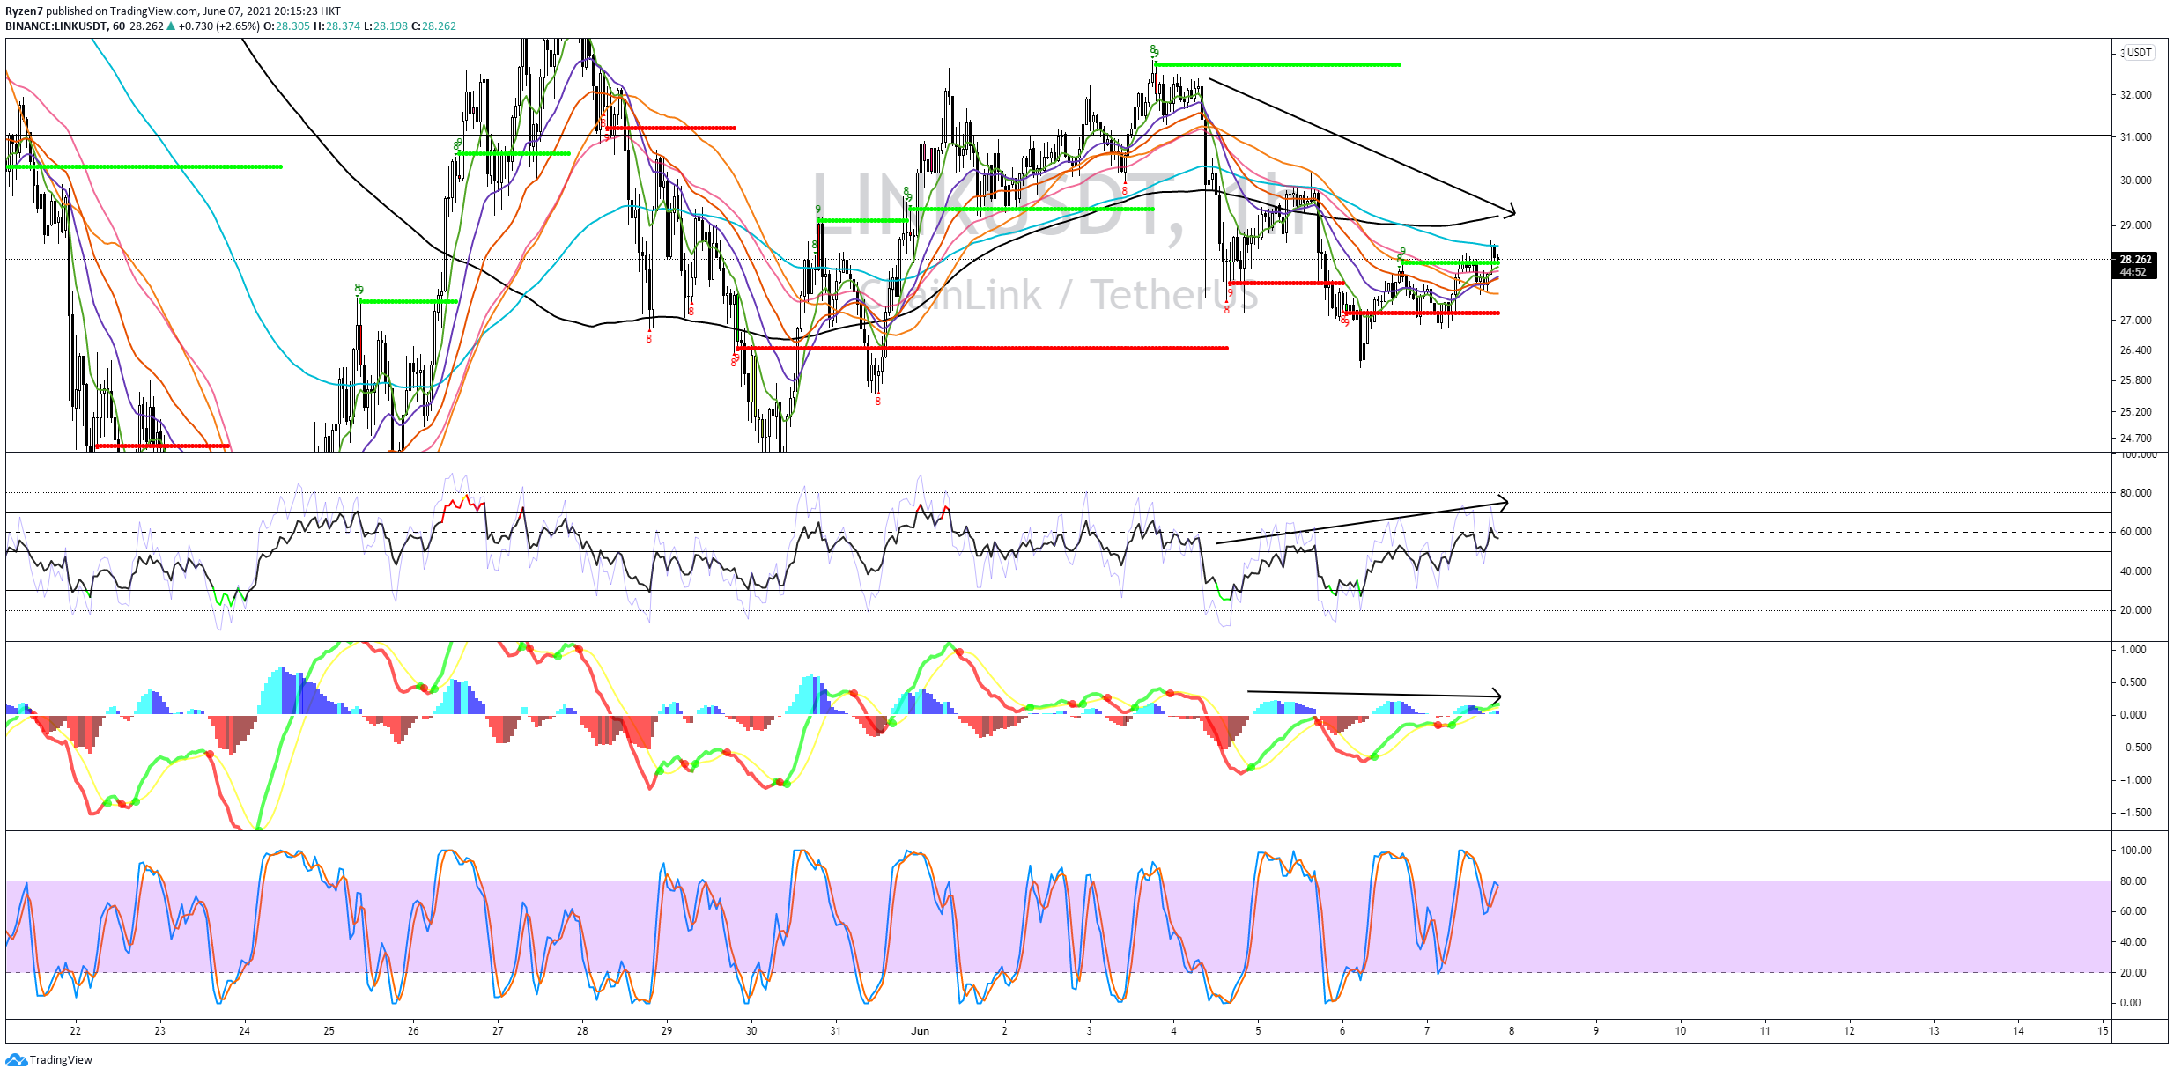Click the date 26 on time axis

tap(413, 1031)
